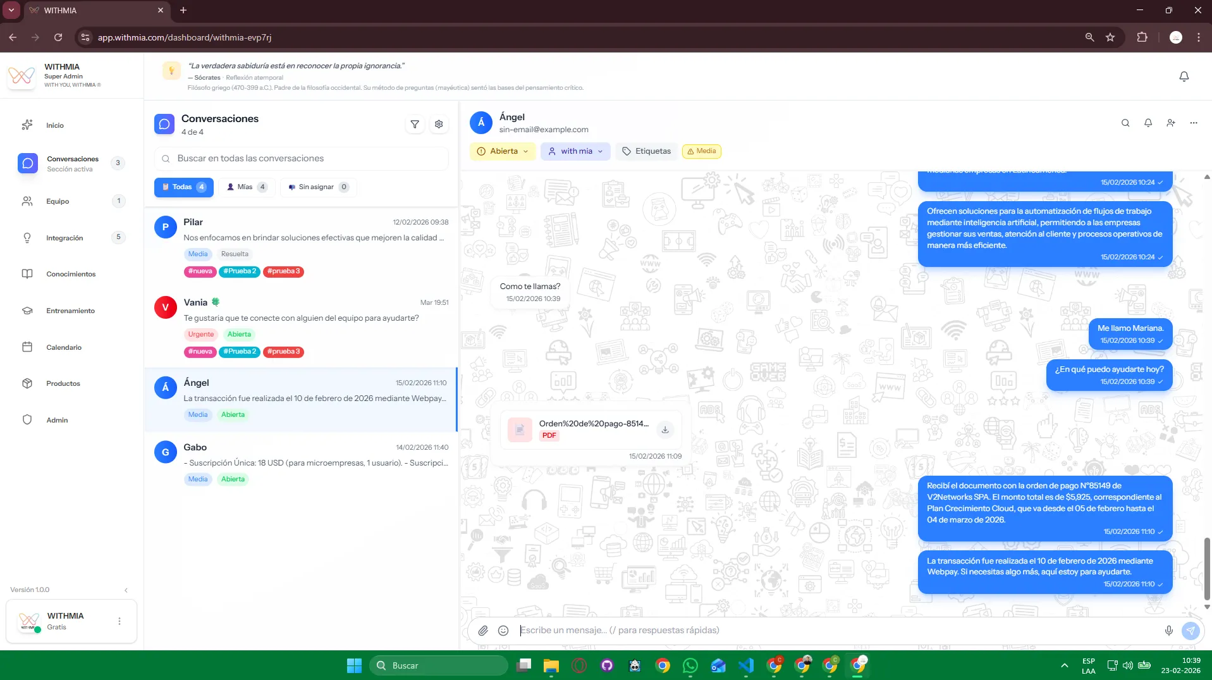Click the microphone voice message icon
Screen dimensions: 1212x680
coord(1168,630)
